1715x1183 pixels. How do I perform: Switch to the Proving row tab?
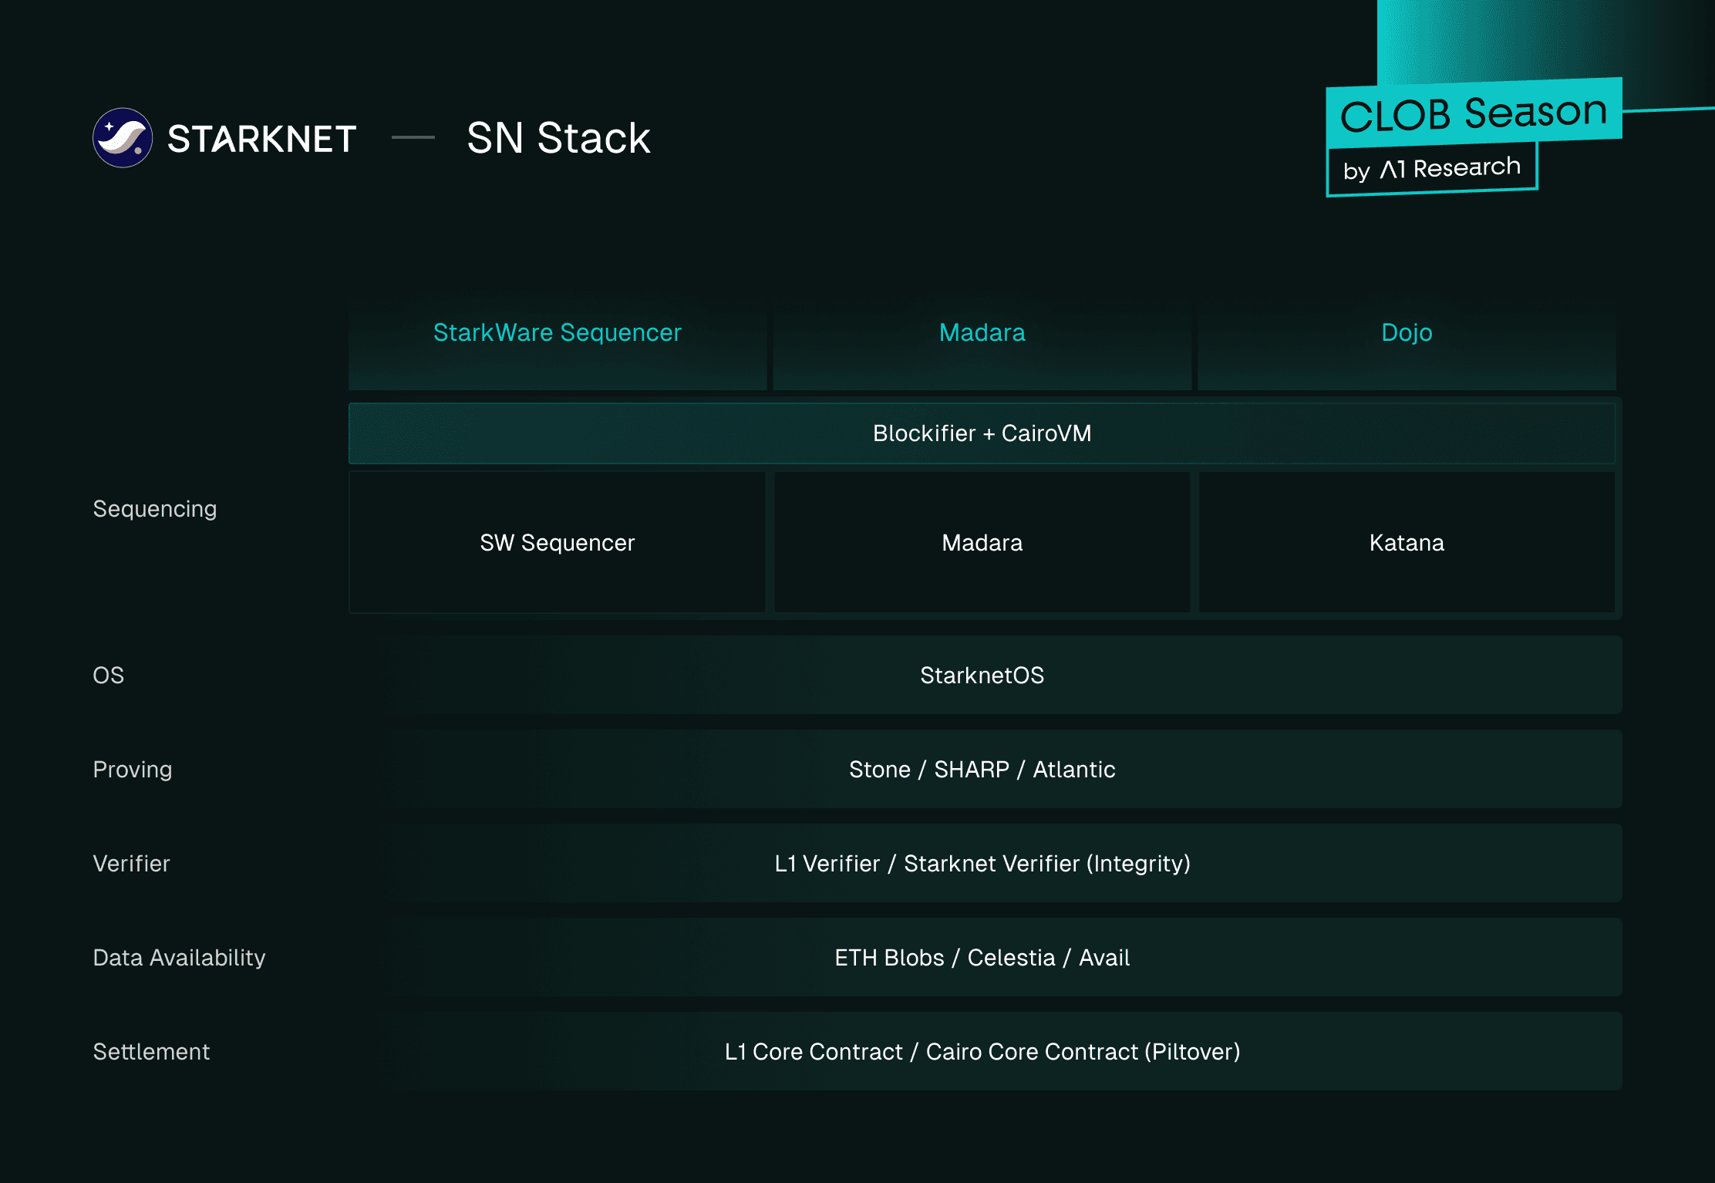point(133,769)
